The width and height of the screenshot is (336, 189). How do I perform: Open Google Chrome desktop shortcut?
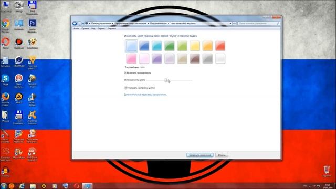6,26
